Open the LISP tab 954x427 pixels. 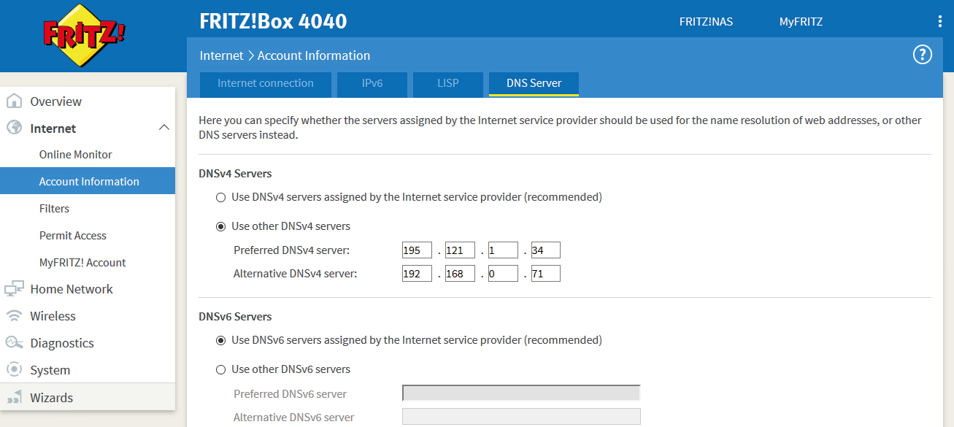tap(447, 83)
